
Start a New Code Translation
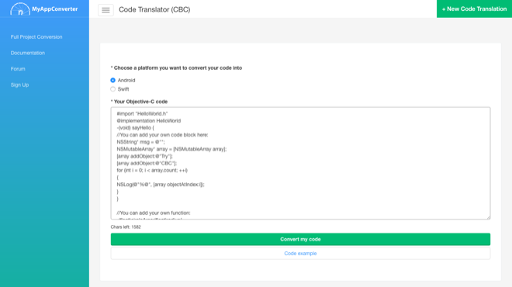(474, 9)
